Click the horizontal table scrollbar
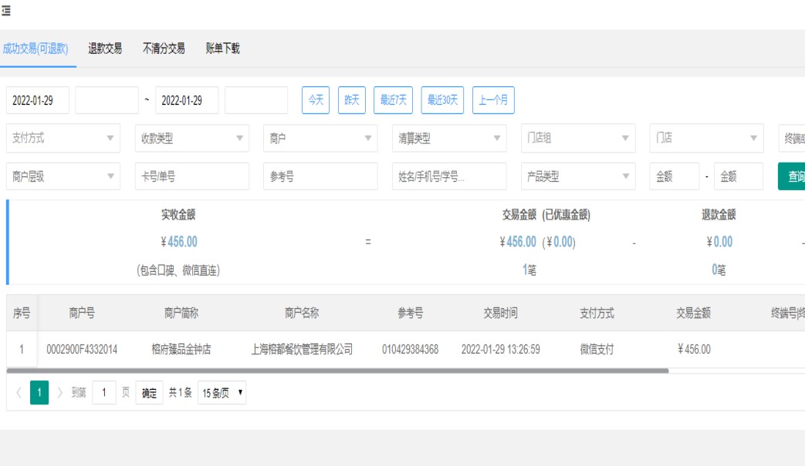 tap(337, 370)
